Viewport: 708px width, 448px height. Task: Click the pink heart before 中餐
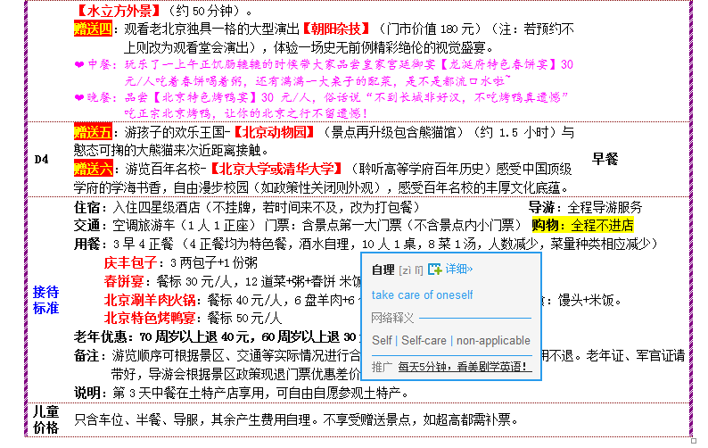click(78, 65)
